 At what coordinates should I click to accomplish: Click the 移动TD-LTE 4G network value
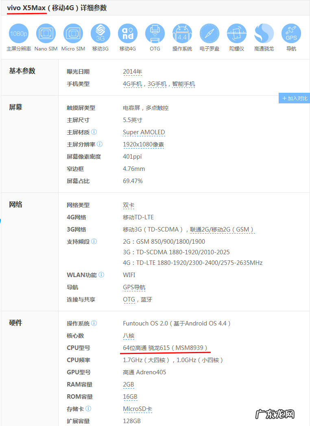[138, 217]
